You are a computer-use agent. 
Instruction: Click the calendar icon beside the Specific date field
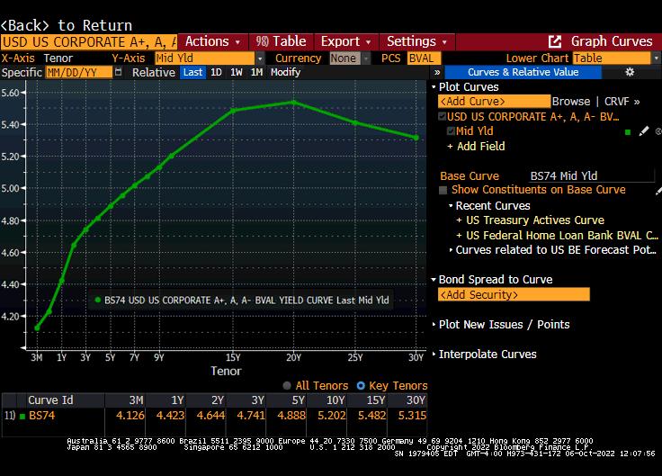(118, 72)
